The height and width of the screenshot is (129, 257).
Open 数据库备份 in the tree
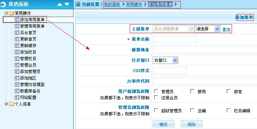(30, 91)
